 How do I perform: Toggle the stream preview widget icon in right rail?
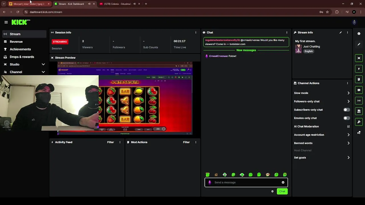(359, 58)
